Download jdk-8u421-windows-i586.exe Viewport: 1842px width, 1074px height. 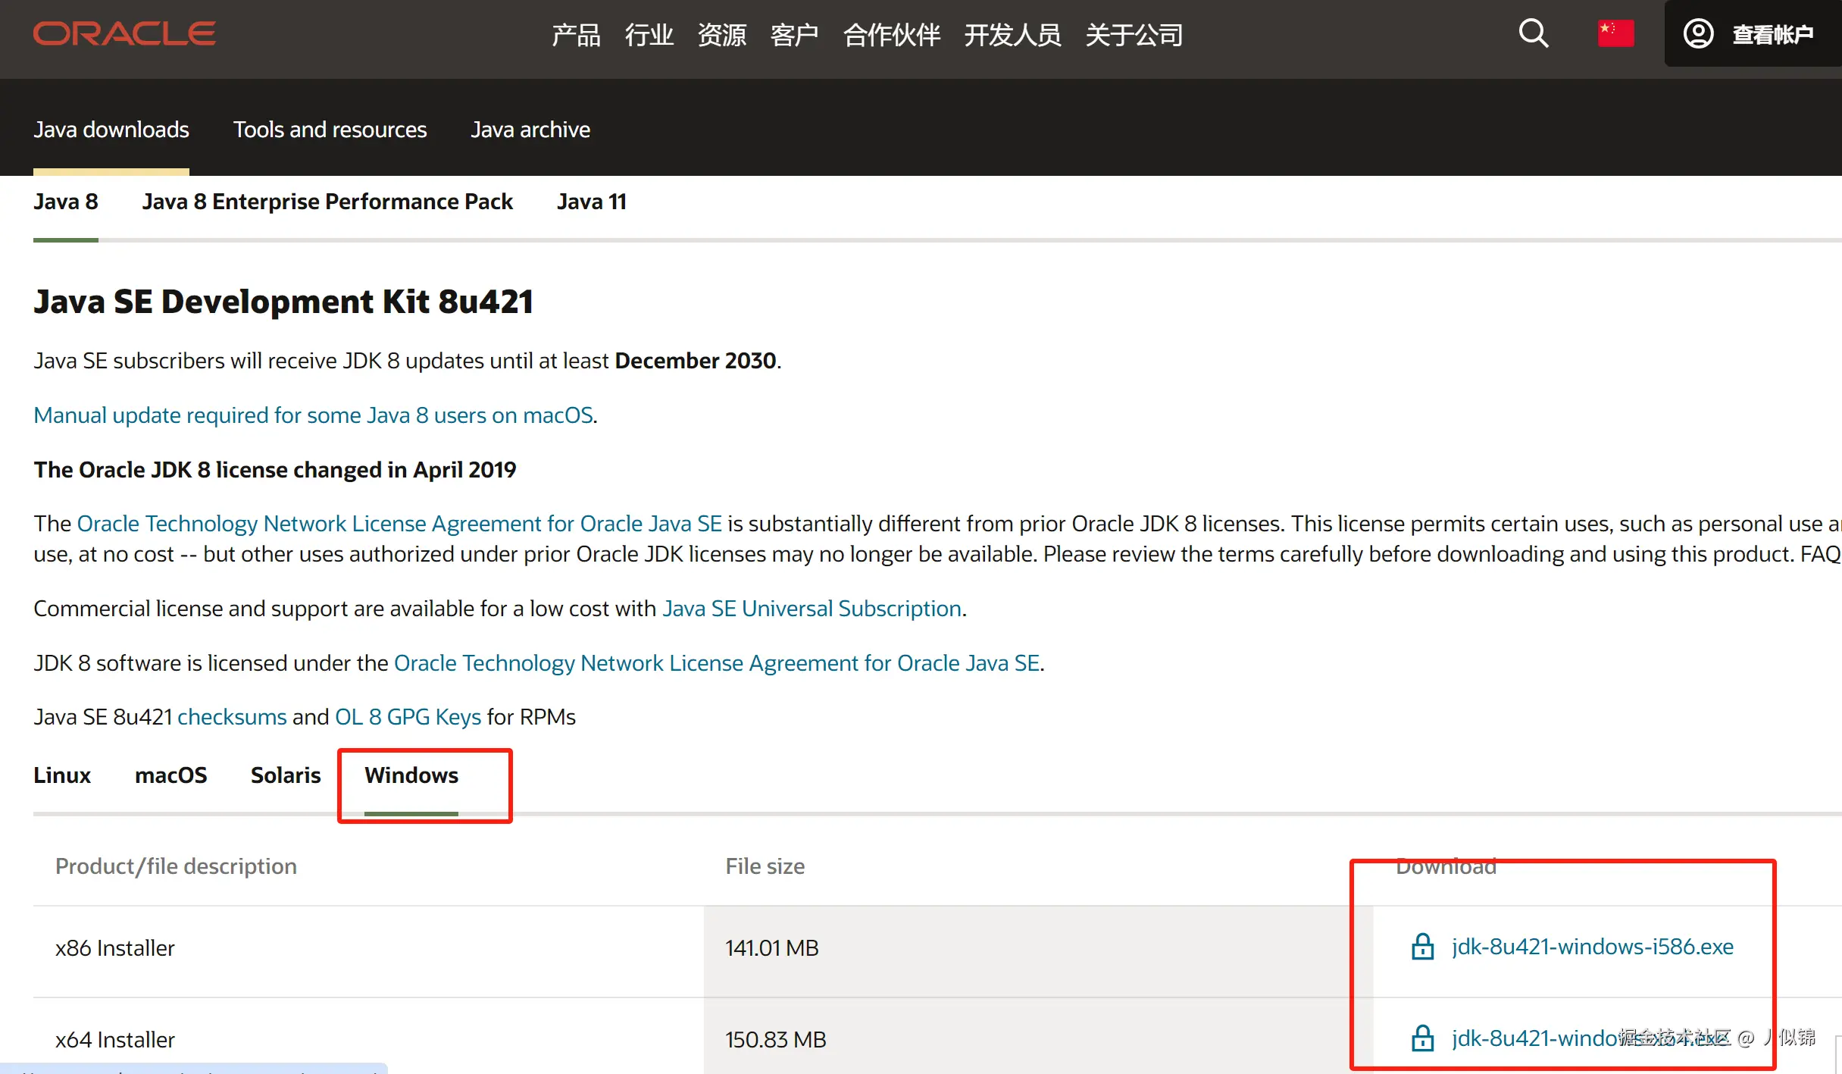1592,947
